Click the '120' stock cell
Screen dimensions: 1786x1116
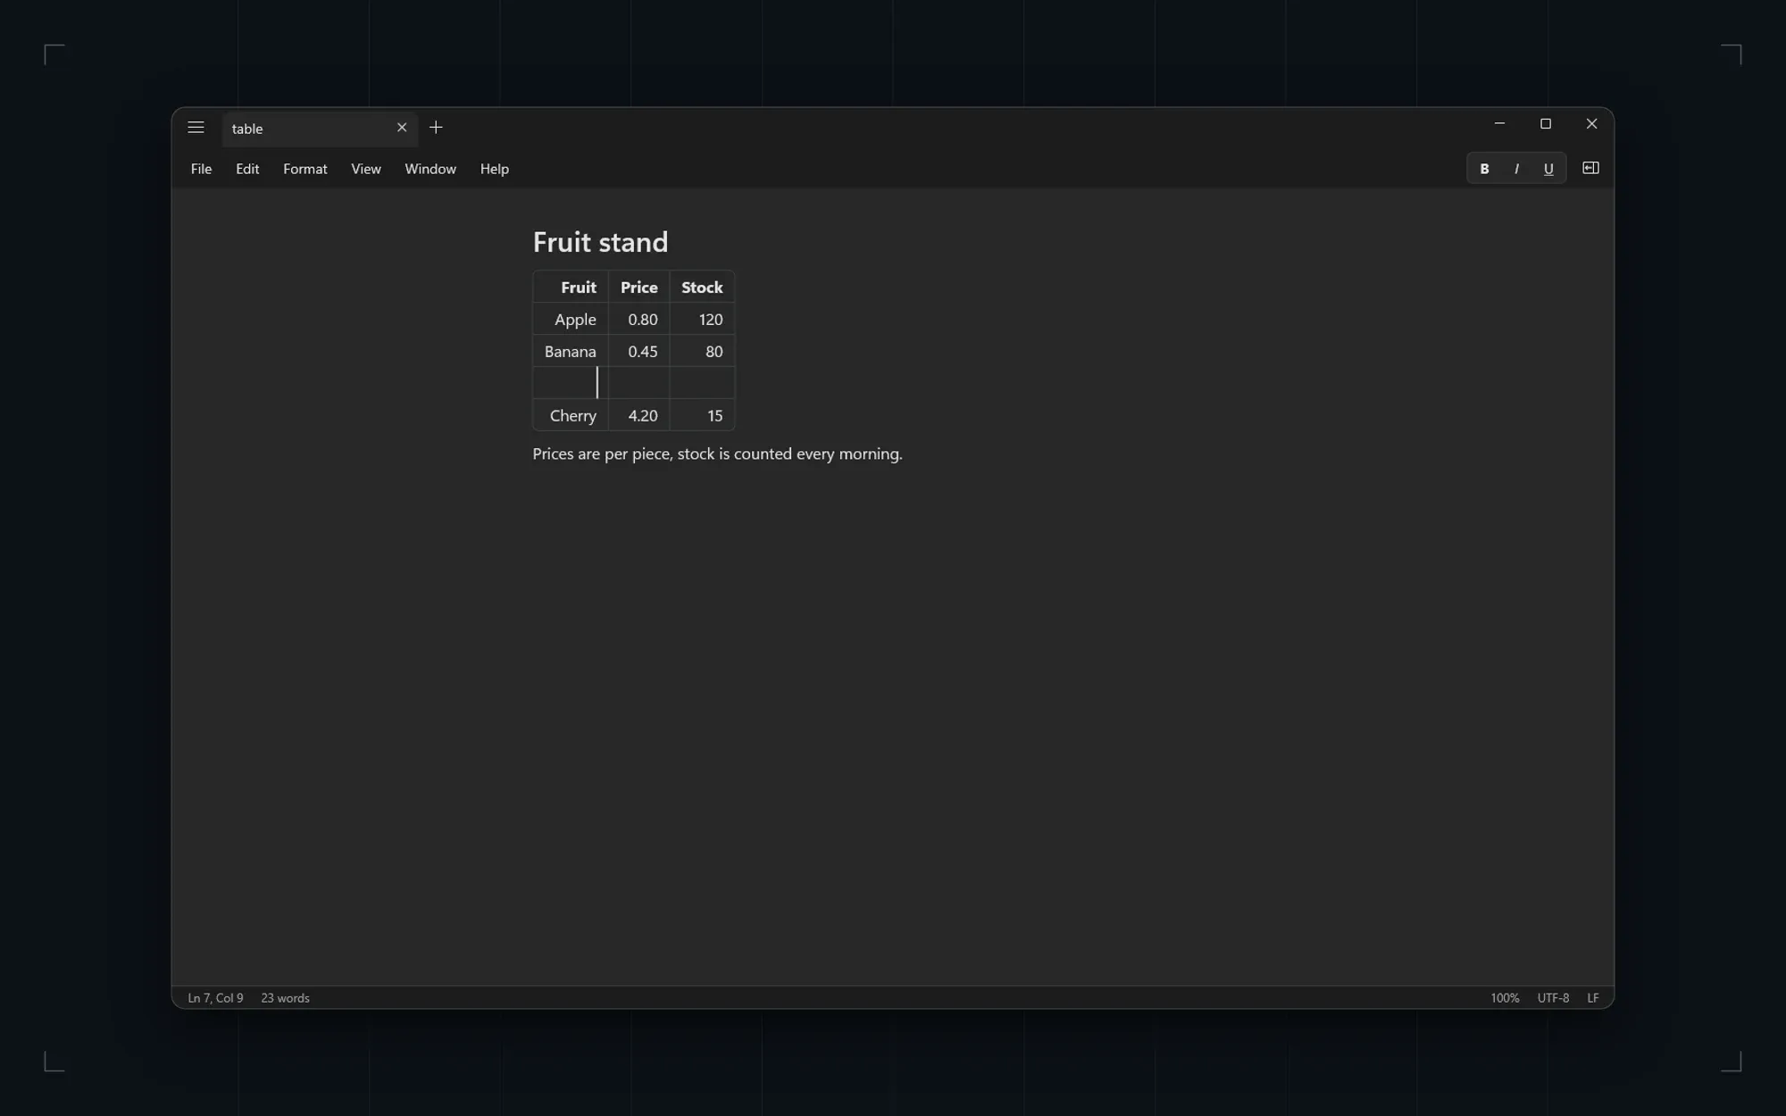coord(702,320)
